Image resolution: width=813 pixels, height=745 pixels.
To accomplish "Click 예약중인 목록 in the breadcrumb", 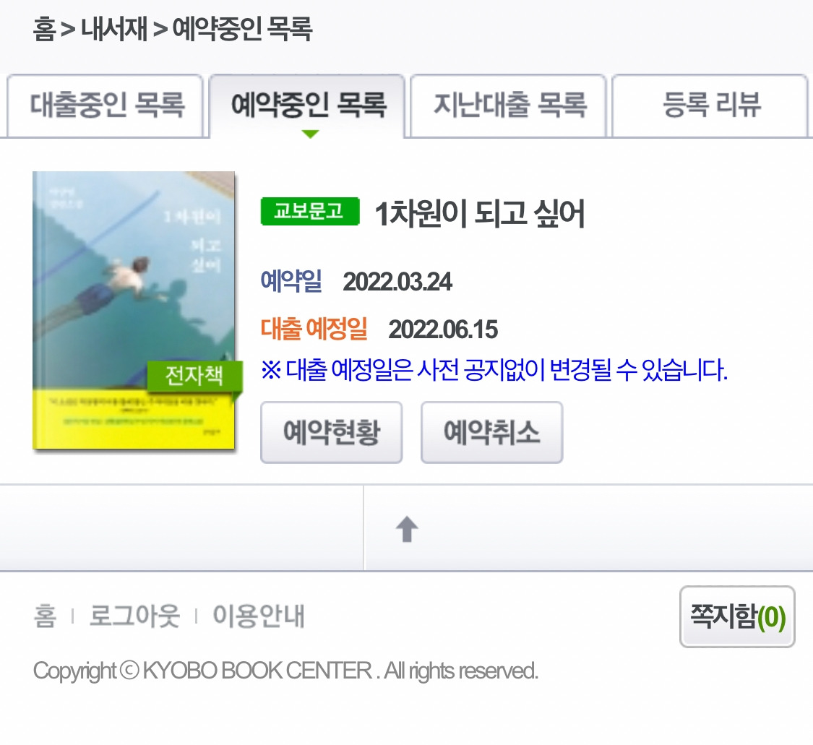I will tap(242, 28).
